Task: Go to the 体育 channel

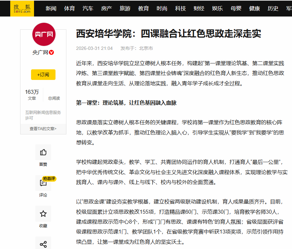Action: tap(69, 9)
